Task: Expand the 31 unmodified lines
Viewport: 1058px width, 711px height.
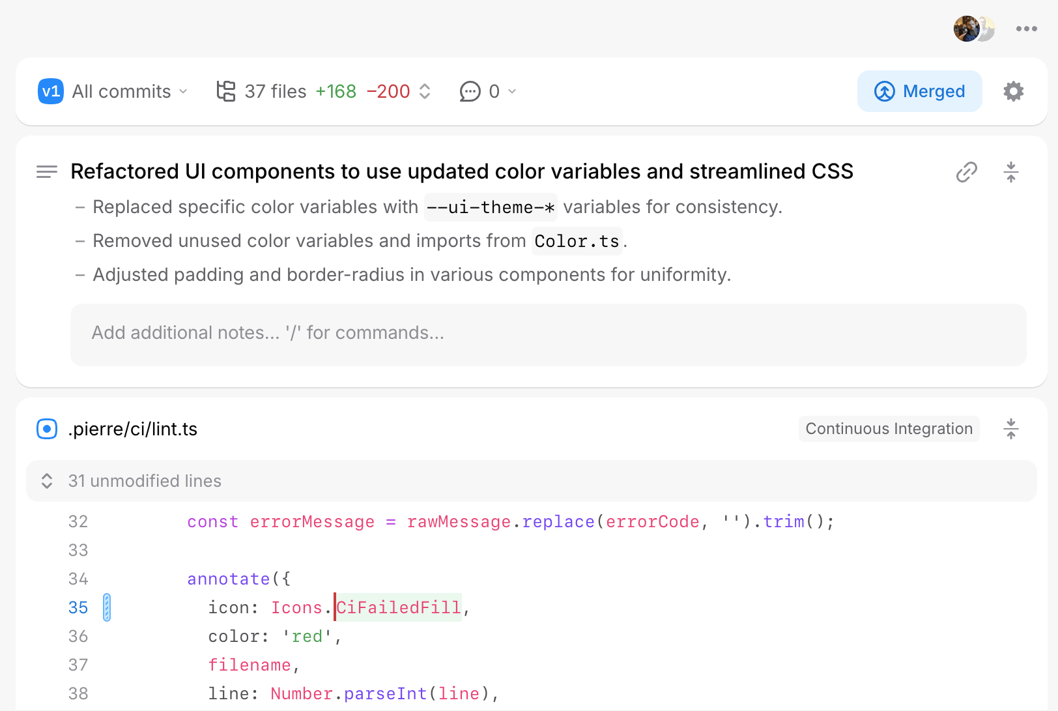Action: [47, 481]
